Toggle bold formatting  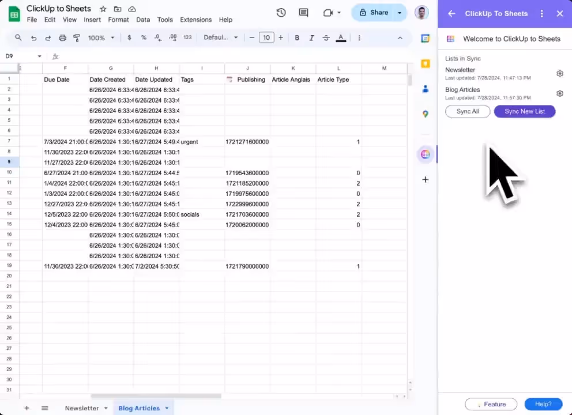pyautogui.click(x=297, y=37)
